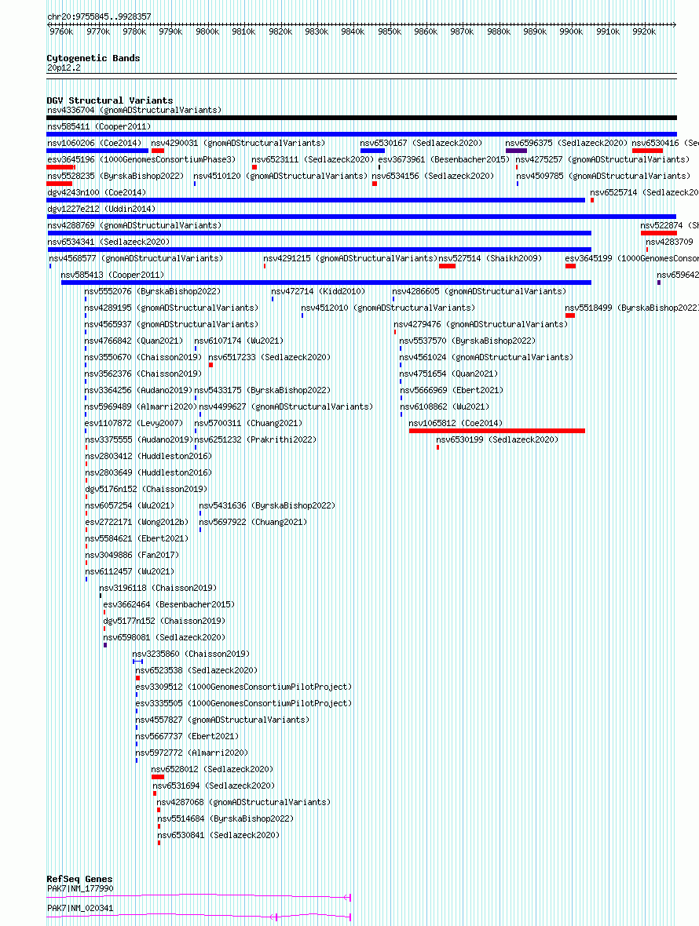Image resolution: width=699 pixels, height=926 pixels.
Task: Open nsv3364256 (Audano2019) variant
Action: tap(138, 391)
